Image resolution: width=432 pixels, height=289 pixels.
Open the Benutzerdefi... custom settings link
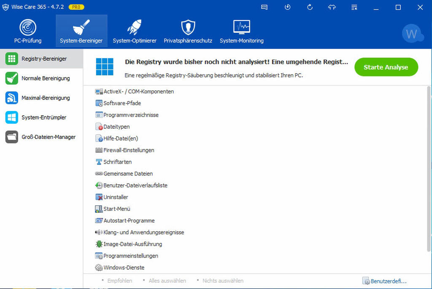[384, 281]
